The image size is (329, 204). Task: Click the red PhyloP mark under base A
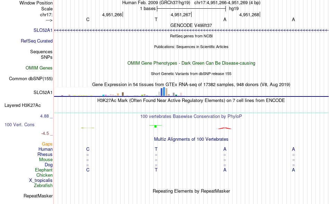225,128
